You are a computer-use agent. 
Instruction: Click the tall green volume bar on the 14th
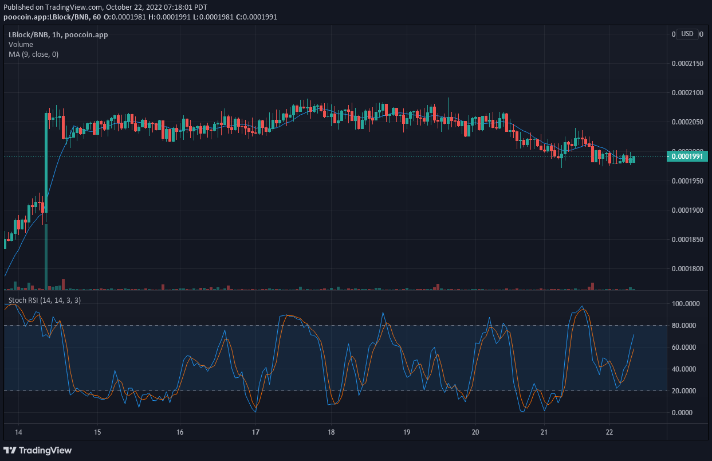click(x=46, y=257)
